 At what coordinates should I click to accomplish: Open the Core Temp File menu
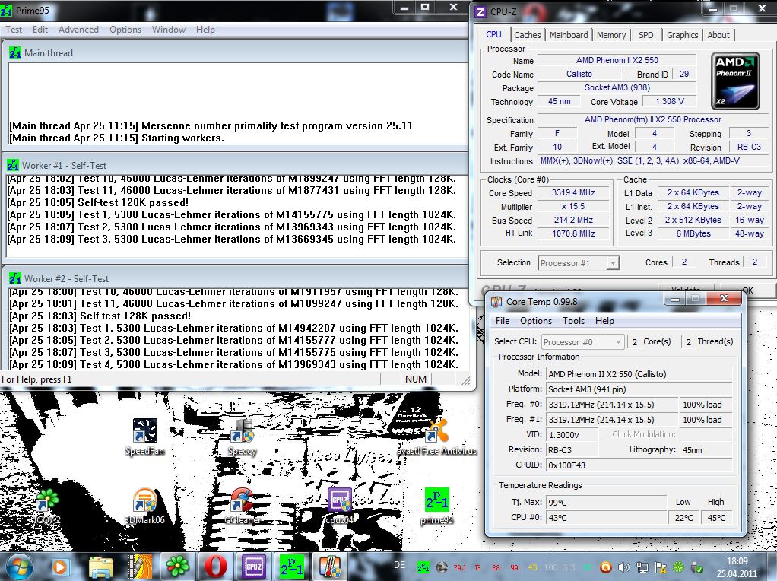[x=503, y=321]
